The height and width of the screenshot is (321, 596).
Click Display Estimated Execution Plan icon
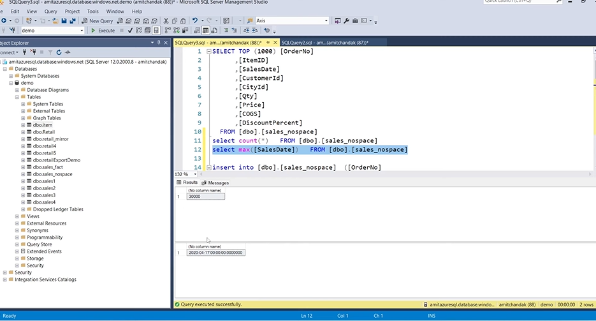click(x=139, y=31)
